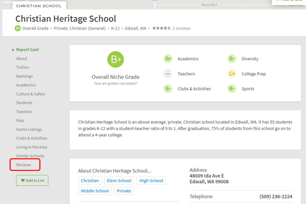This screenshot has width=306, height=204.
Task: Open Tuition in the sidebar
Action: pyautogui.click(x=23, y=67)
